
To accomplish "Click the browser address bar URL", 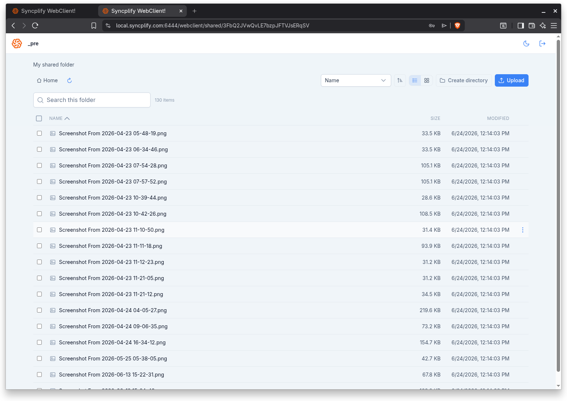I will coord(212,26).
